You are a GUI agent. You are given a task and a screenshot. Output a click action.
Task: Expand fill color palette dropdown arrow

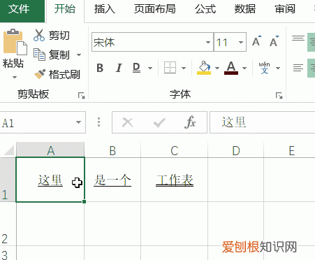tap(217, 68)
